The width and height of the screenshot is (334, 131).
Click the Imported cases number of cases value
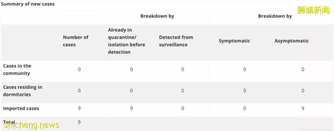(x=79, y=108)
